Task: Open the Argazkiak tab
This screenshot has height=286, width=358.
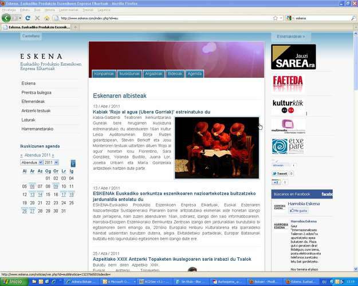Action: tap(154, 74)
